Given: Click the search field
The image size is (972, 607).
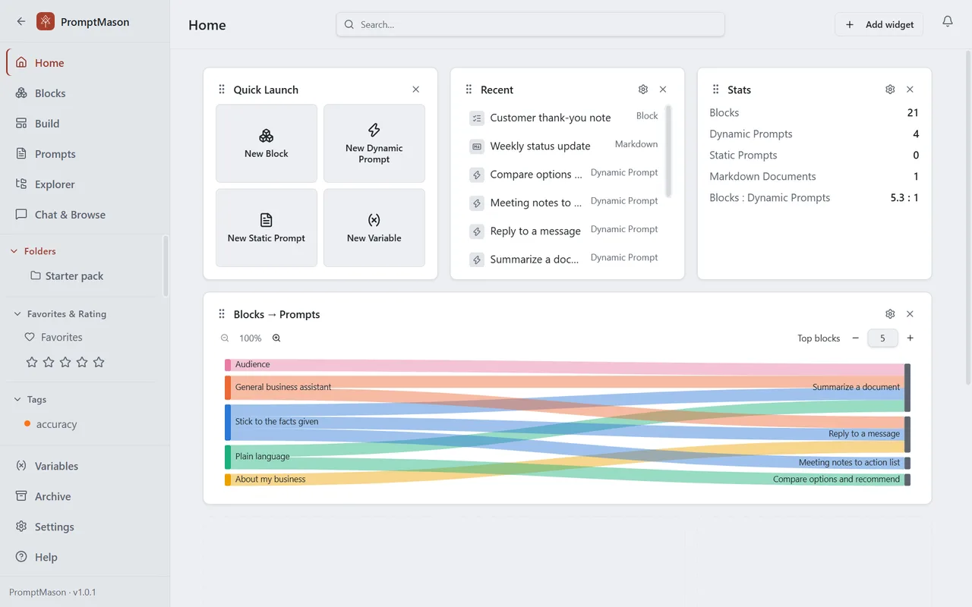Looking at the screenshot, I should pos(530,24).
